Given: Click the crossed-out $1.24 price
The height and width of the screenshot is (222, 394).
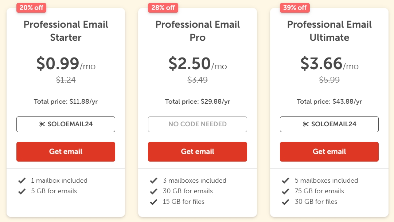Looking at the screenshot, I should pos(66,80).
